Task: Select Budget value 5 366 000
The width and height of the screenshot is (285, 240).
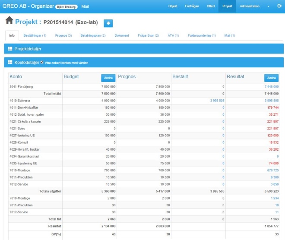Action: 108,191
